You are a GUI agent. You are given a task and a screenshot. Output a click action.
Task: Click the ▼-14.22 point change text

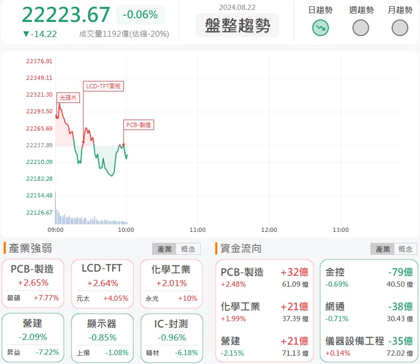coord(40,34)
